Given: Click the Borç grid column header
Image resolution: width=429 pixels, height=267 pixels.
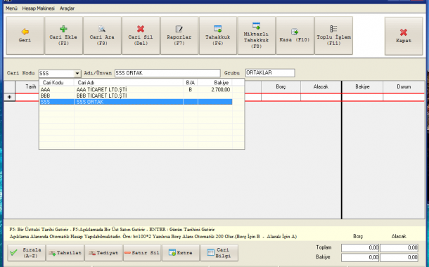Looking at the screenshot, I should click(x=281, y=87).
